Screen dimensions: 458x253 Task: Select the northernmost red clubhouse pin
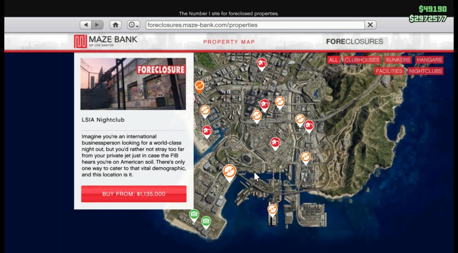262,63
